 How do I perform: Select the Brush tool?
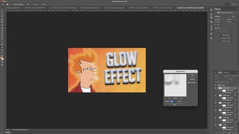point(2,25)
